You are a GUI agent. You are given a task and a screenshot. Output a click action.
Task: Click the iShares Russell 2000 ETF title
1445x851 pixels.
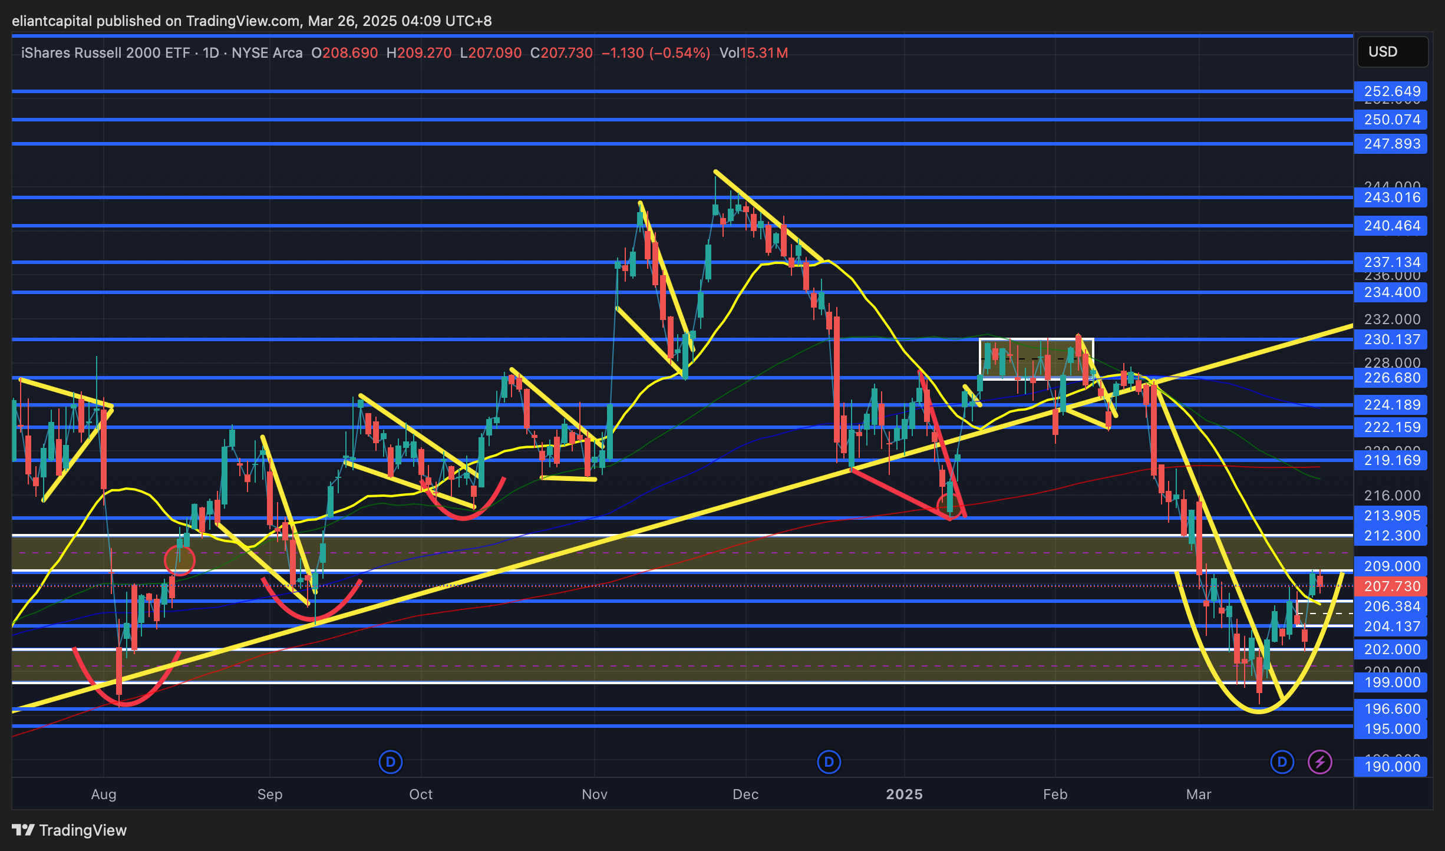[x=105, y=53]
